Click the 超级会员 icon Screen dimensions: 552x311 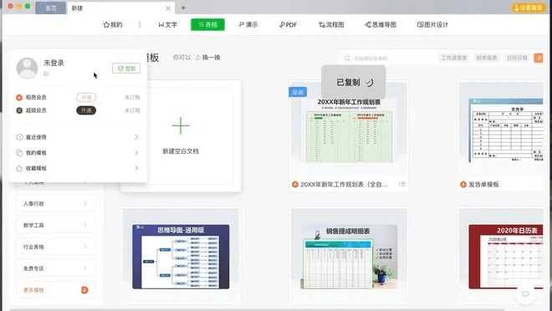(x=19, y=110)
